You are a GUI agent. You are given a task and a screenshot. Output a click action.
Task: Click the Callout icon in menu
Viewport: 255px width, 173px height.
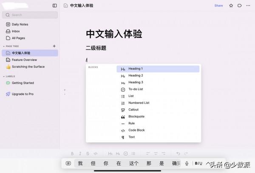click(x=123, y=110)
